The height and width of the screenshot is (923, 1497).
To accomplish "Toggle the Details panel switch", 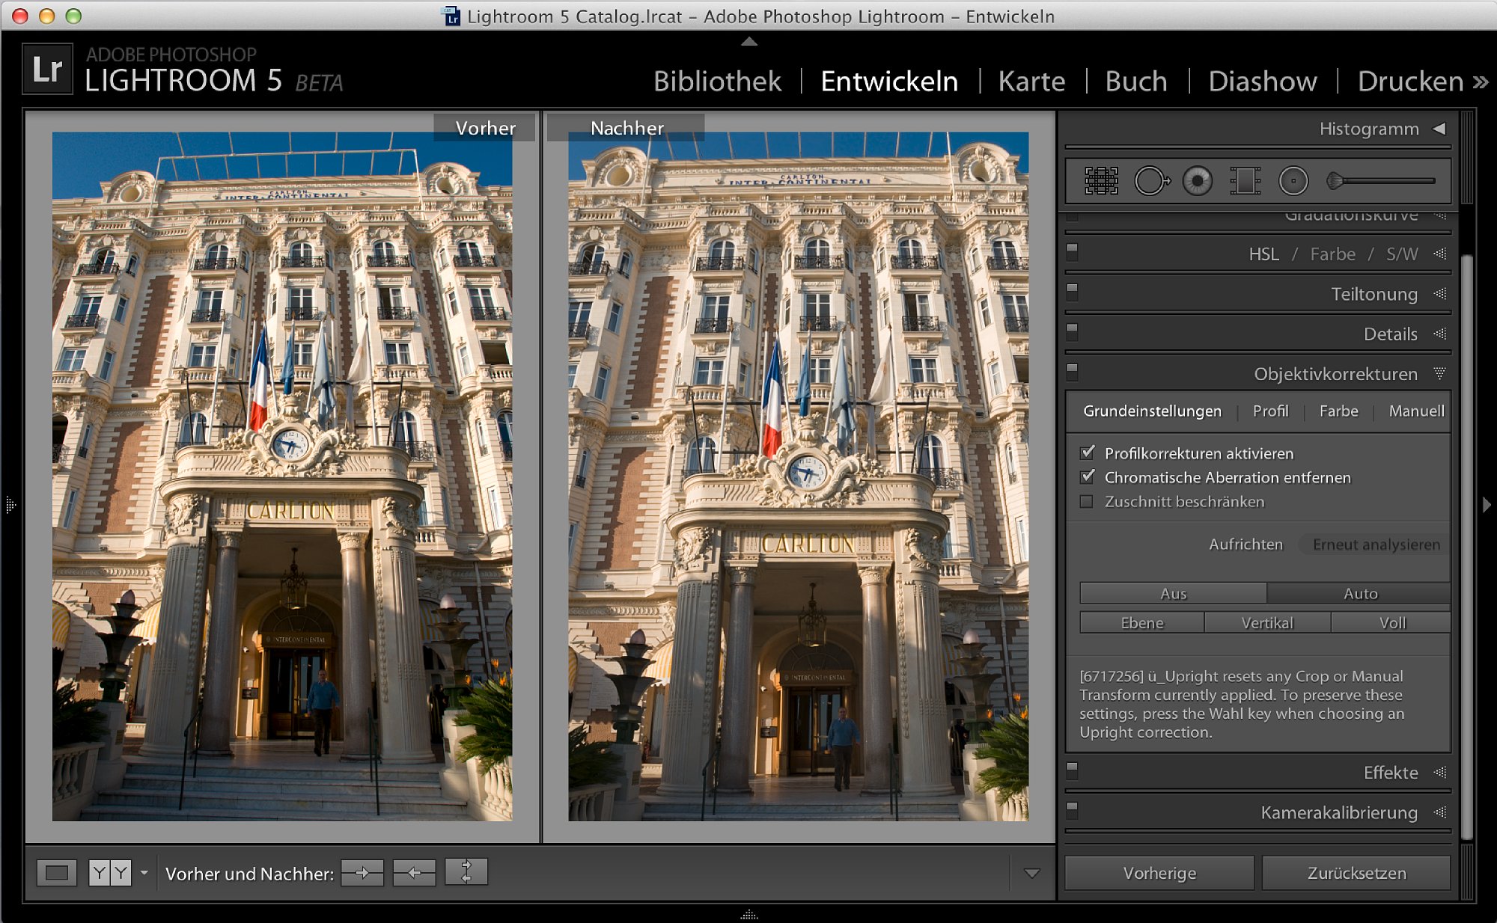I will pos(1073,333).
